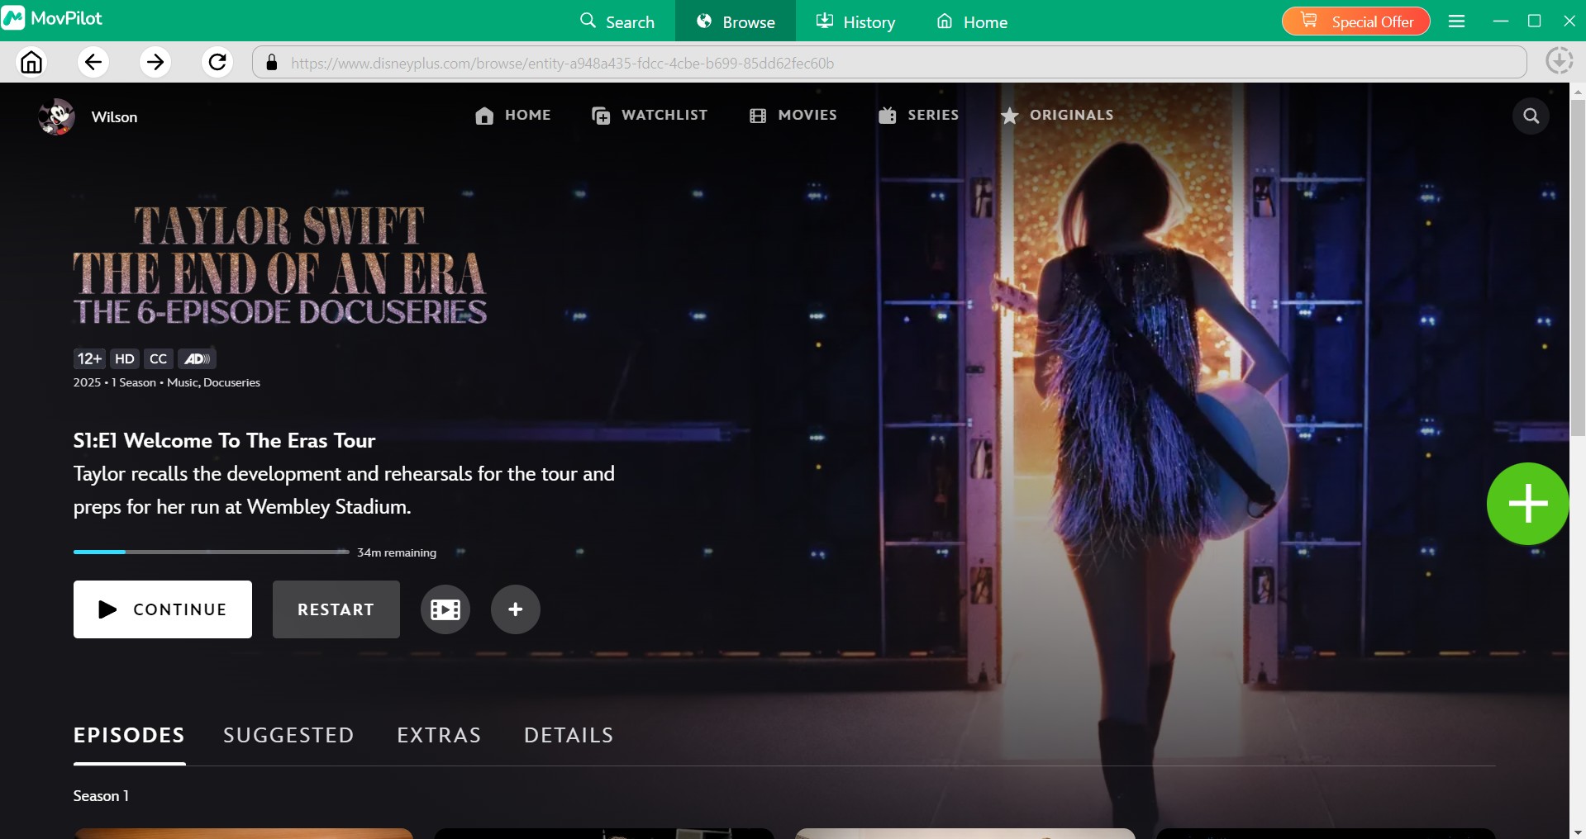This screenshot has height=839, width=1586.
Task: Open Wilson's profile avatar
Action: [55, 116]
